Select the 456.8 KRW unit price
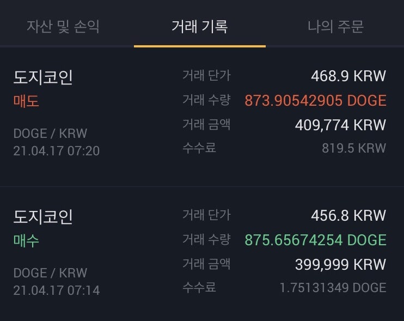This screenshot has height=321, width=404. [x=348, y=215]
